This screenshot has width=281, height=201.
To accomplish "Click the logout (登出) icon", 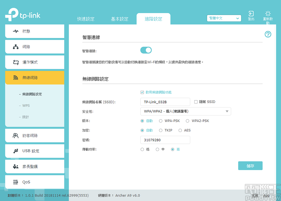I will (251, 14).
